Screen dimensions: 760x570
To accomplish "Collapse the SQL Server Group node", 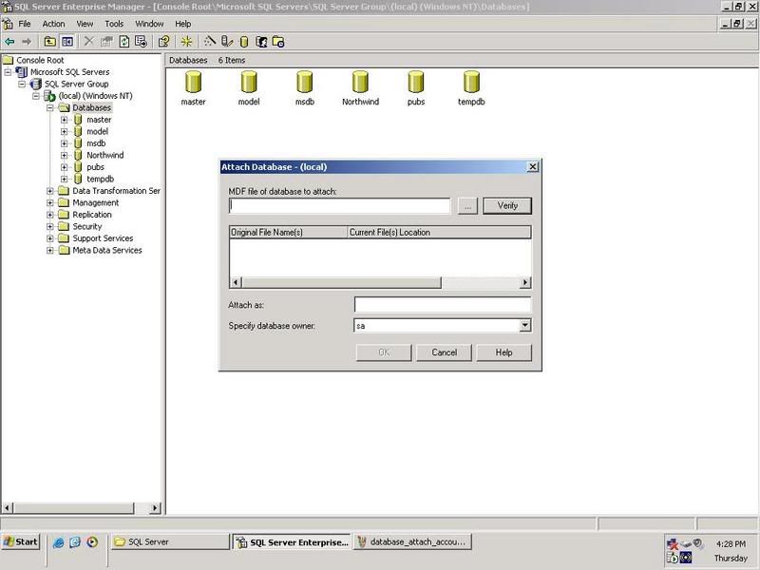I will 22,84.
